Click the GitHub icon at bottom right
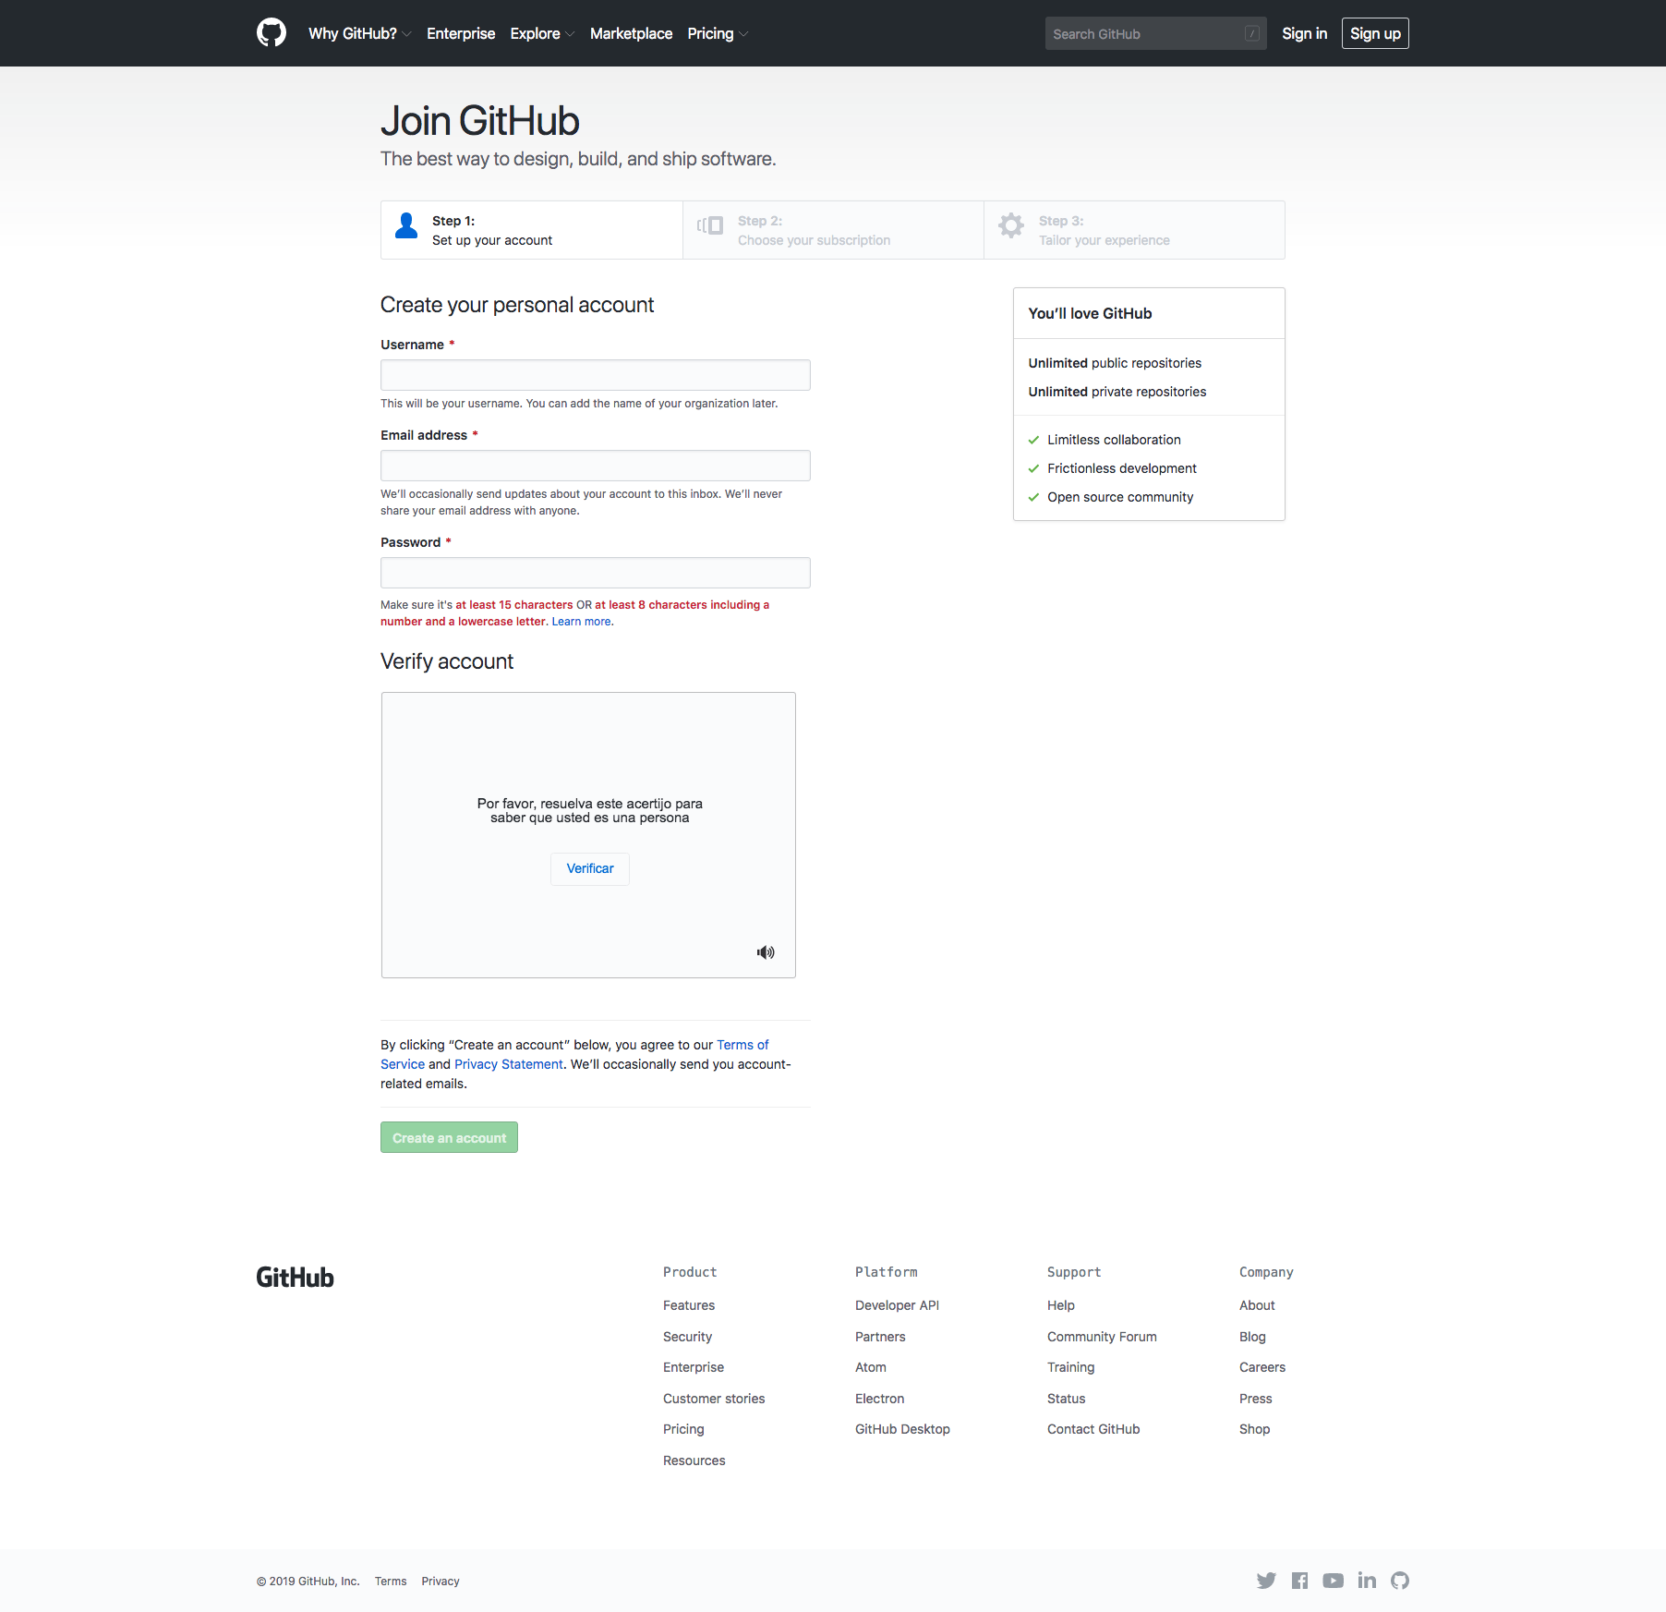1666x1612 pixels. 1399,1580
